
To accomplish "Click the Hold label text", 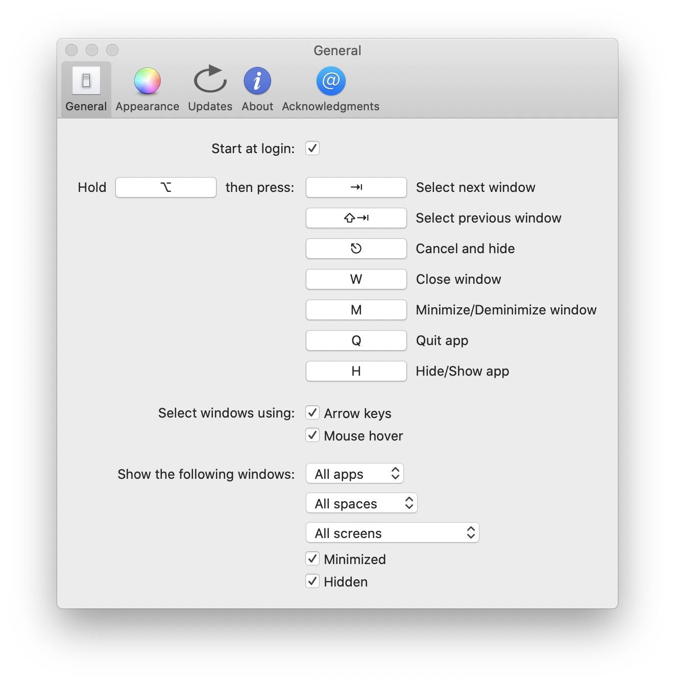I will (92, 187).
